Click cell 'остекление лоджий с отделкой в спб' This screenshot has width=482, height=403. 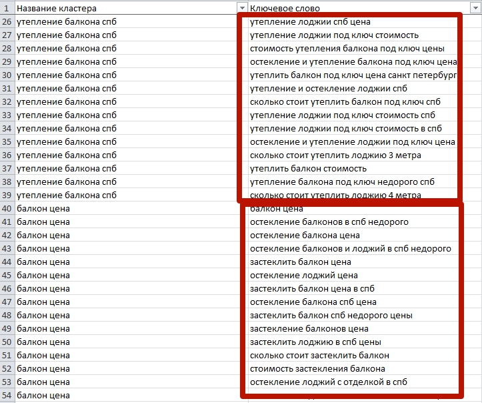tap(364, 382)
